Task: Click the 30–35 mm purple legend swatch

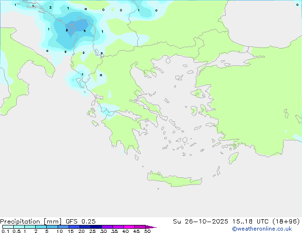Action: point(107,227)
